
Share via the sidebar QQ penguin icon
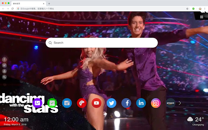pyautogui.click(x=5, y=71)
